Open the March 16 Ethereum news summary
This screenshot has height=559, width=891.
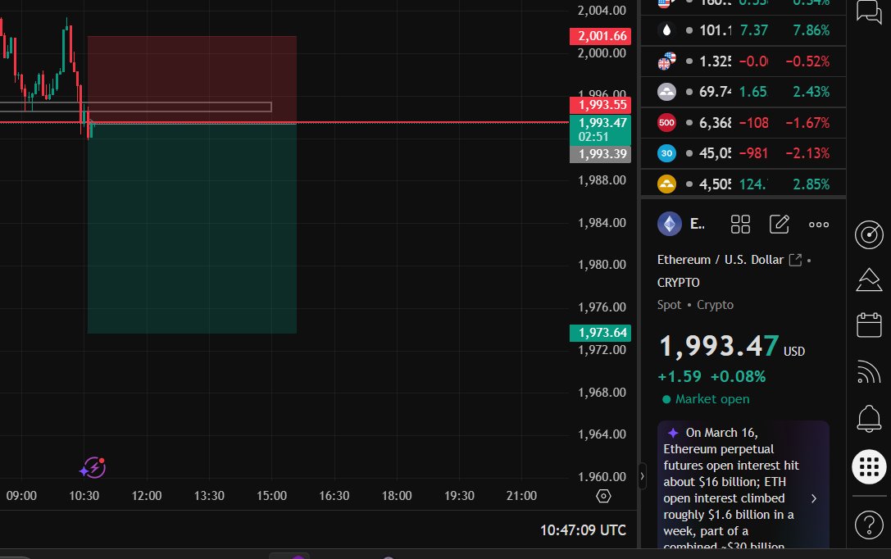click(x=743, y=484)
